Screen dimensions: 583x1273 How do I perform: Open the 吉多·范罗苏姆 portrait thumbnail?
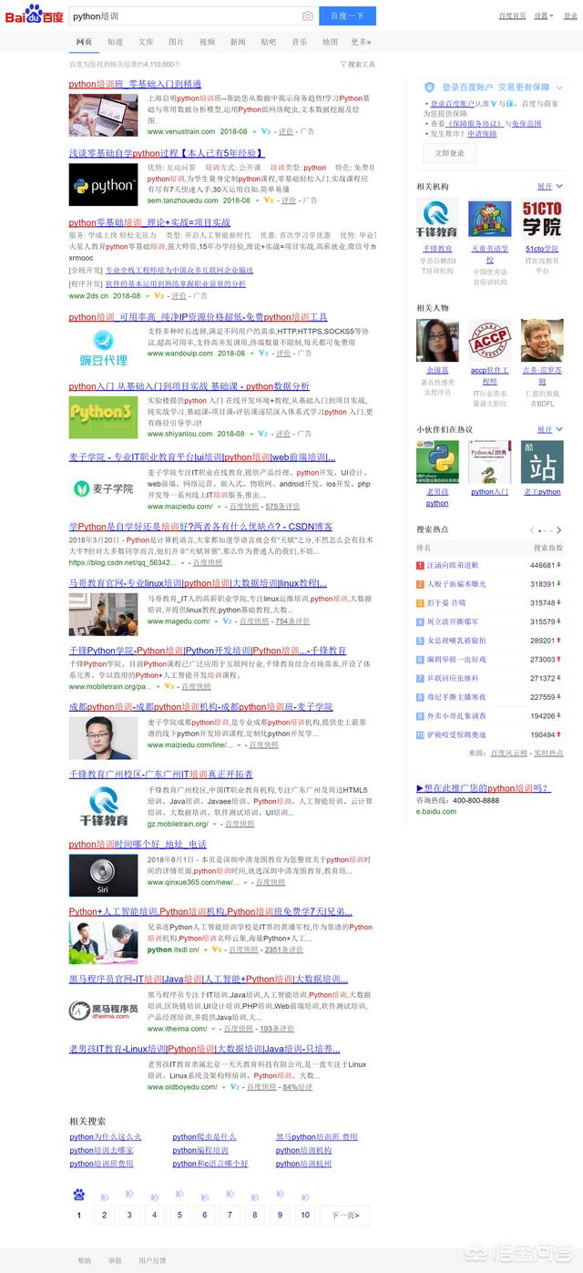tap(542, 340)
